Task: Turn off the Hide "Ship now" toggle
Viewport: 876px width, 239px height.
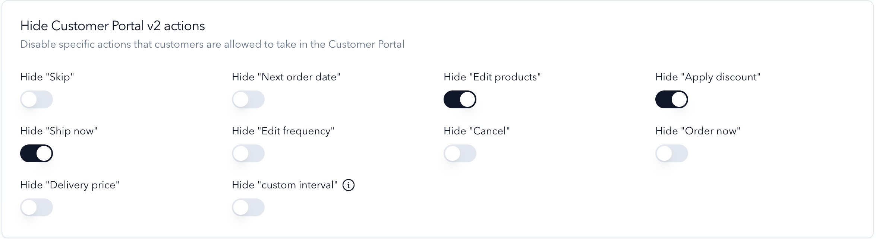Action: point(37,153)
